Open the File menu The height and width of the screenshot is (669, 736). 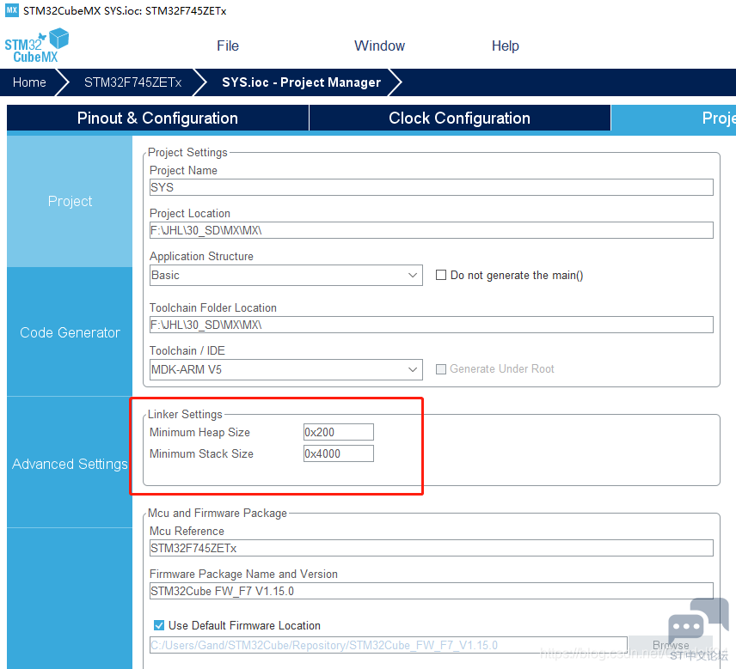(228, 46)
